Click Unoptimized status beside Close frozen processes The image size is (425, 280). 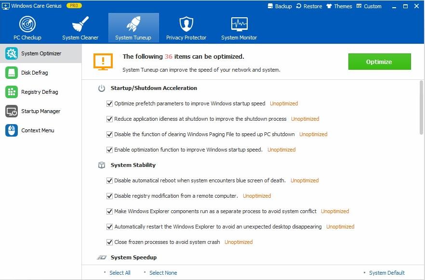click(239, 242)
